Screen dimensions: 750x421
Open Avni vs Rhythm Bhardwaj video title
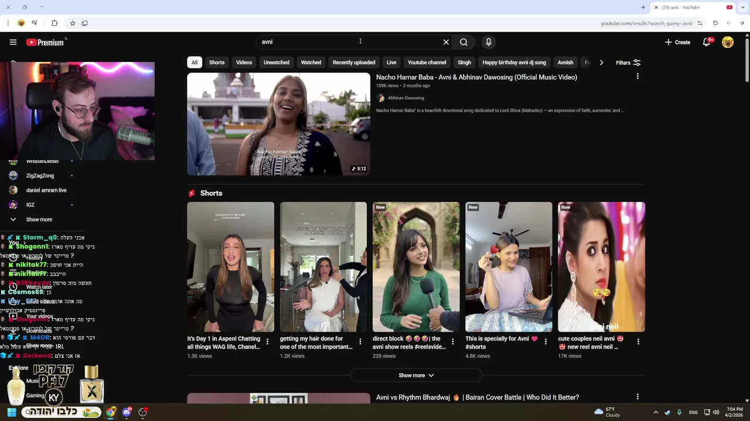pos(478,398)
